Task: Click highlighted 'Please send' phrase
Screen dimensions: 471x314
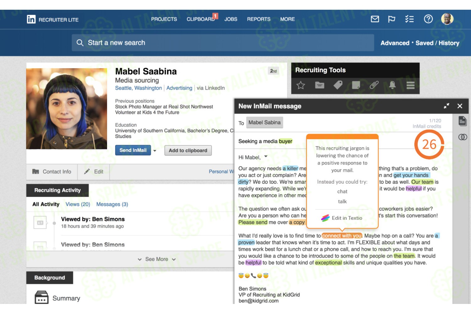Action: (x=253, y=222)
